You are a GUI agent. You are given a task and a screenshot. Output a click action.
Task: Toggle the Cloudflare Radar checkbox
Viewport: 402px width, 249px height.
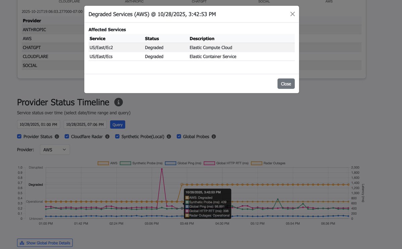[67, 136]
